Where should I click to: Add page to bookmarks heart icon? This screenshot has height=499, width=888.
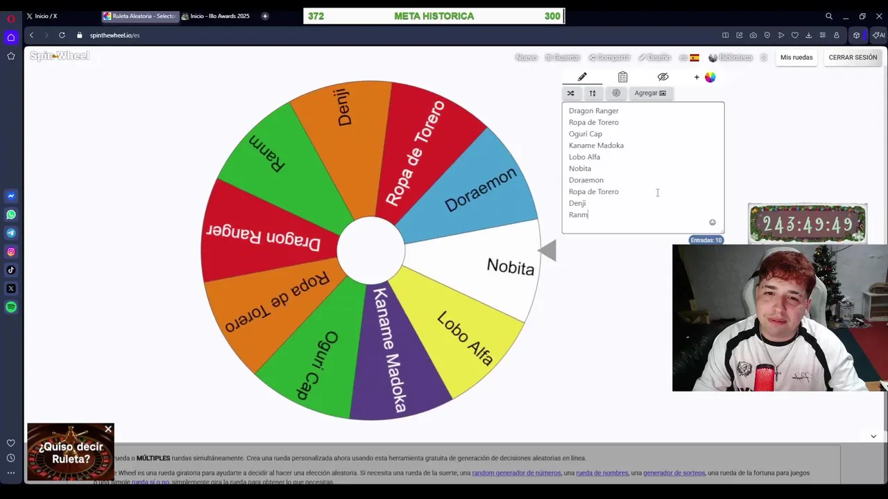795,35
